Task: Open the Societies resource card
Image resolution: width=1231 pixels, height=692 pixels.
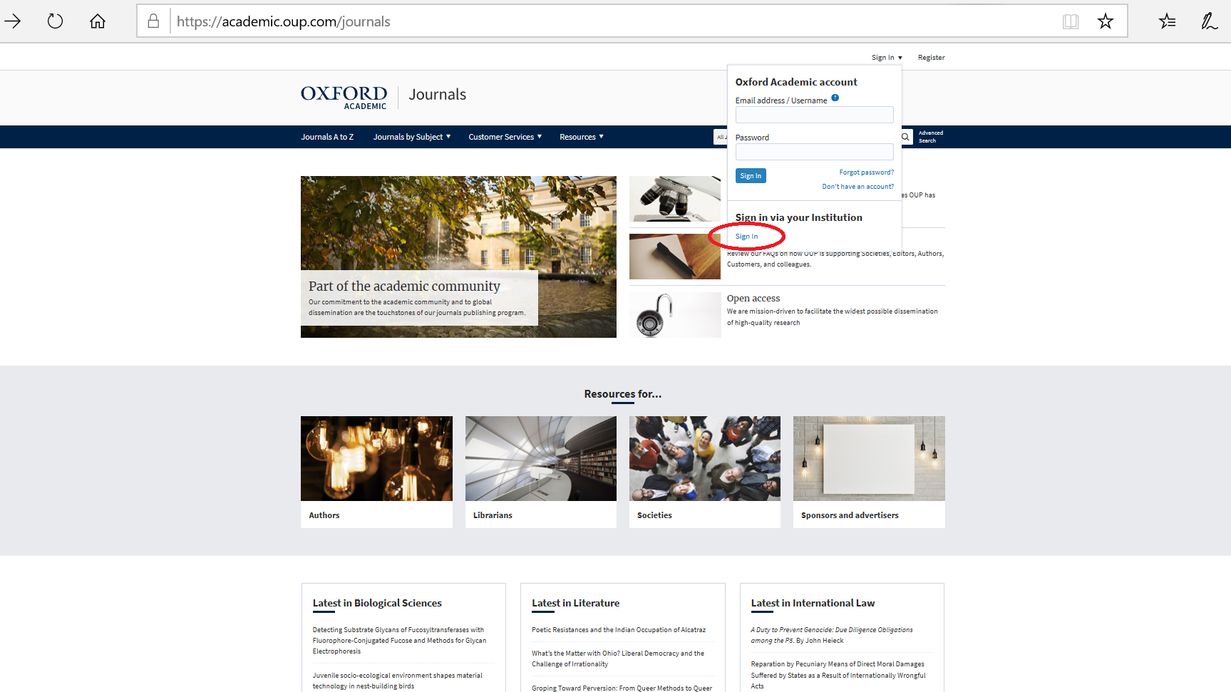Action: [705, 472]
